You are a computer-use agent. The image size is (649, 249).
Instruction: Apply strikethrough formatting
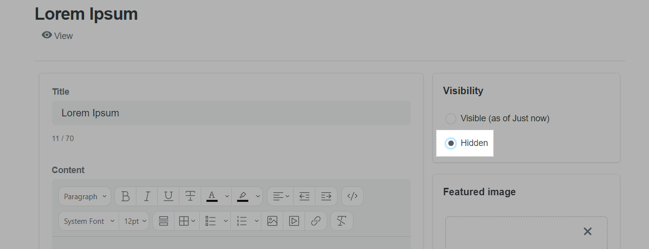190,196
